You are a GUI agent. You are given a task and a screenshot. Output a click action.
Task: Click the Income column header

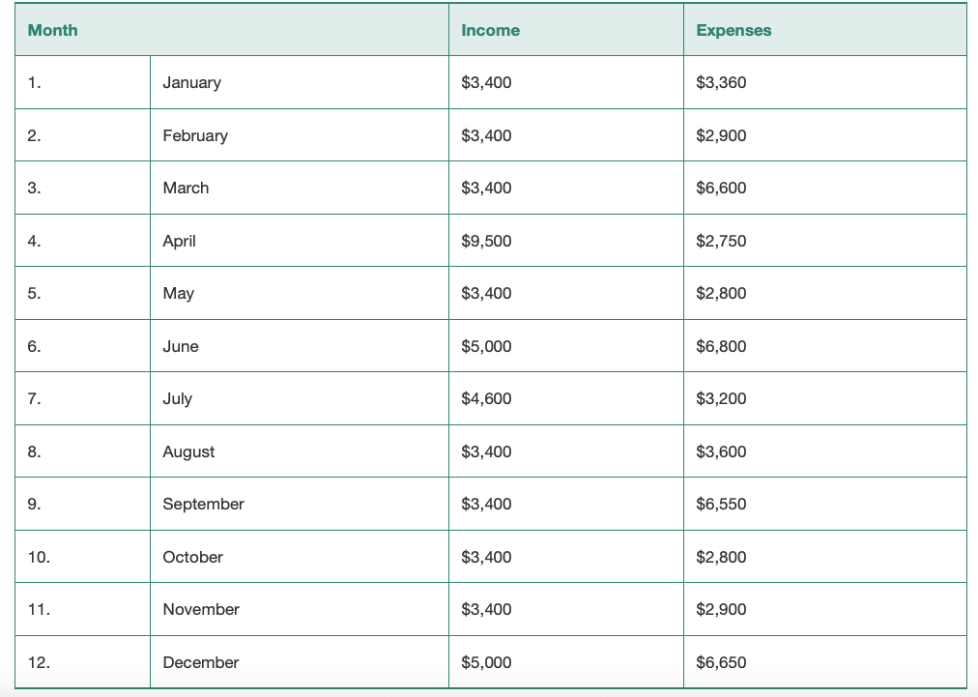pos(565,30)
